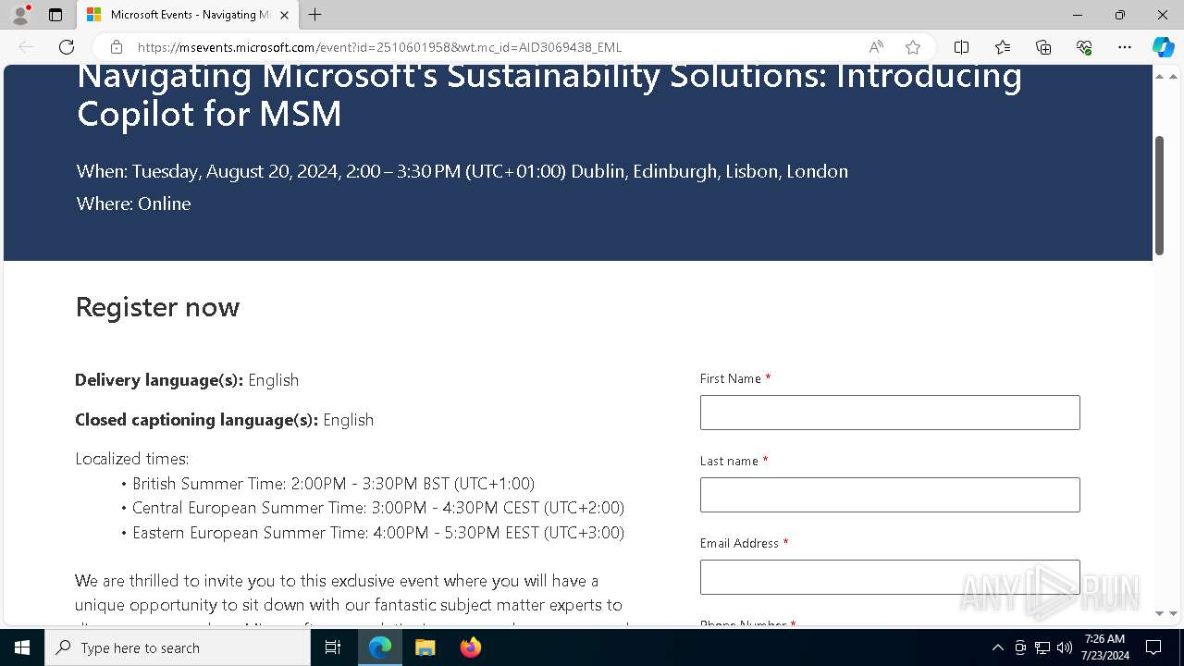The width and height of the screenshot is (1184, 666).
Task: Show hidden tray icons chevron
Action: [x=997, y=647]
